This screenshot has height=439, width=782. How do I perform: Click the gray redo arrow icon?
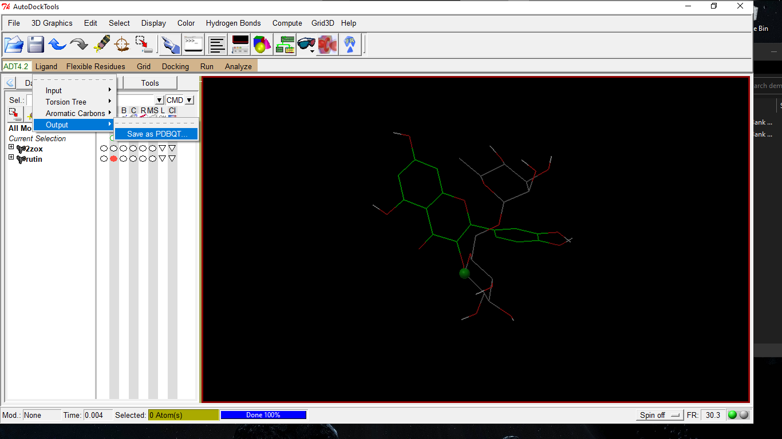(79, 45)
